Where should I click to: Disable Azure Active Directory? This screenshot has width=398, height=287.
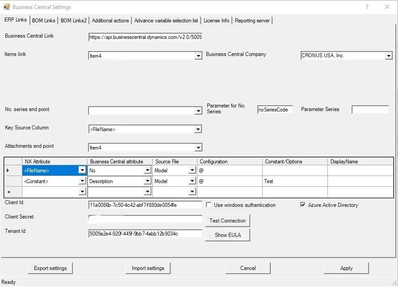(303, 205)
